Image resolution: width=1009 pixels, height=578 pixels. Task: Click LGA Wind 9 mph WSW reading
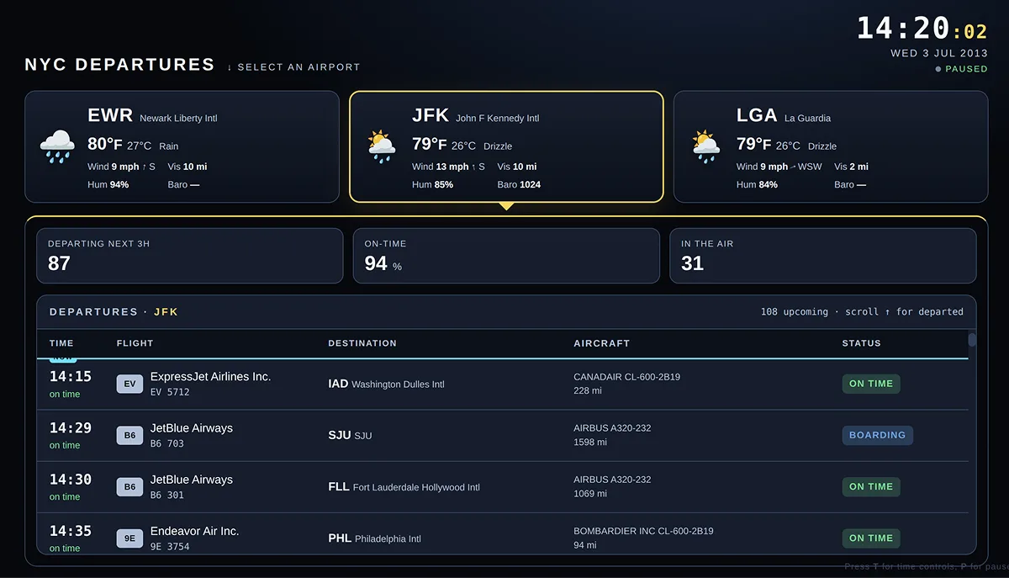(779, 167)
